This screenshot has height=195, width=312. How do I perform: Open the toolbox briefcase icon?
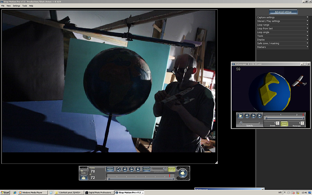pos(84,178)
